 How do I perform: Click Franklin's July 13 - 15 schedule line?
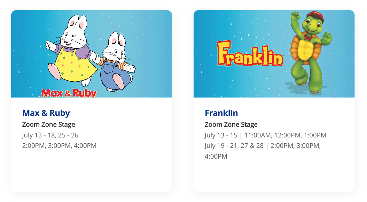coord(265,135)
